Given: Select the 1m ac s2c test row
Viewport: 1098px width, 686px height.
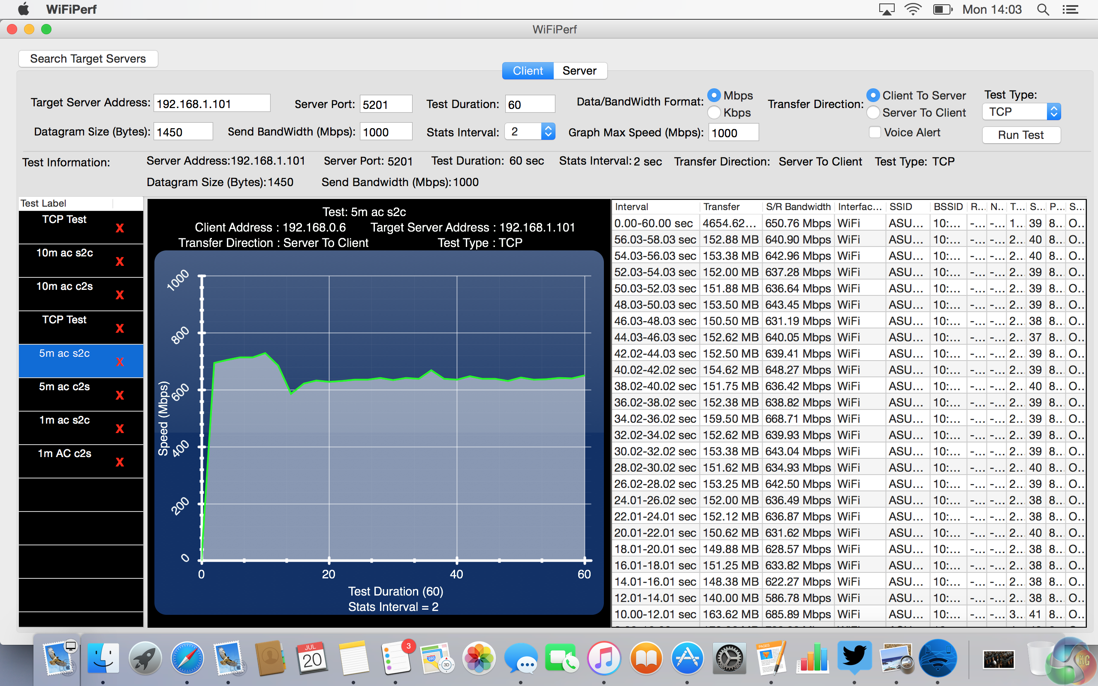Looking at the screenshot, I should [x=64, y=420].
